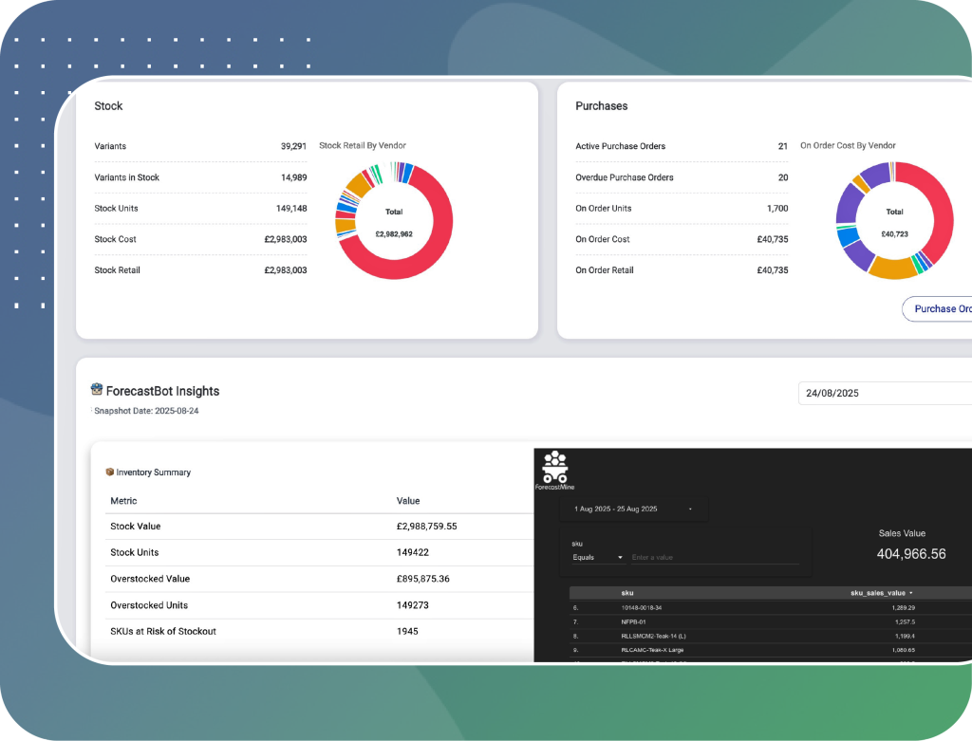972x741 pixels.
Task: Click the sku 'Enter a value' field
Action: 712,557
